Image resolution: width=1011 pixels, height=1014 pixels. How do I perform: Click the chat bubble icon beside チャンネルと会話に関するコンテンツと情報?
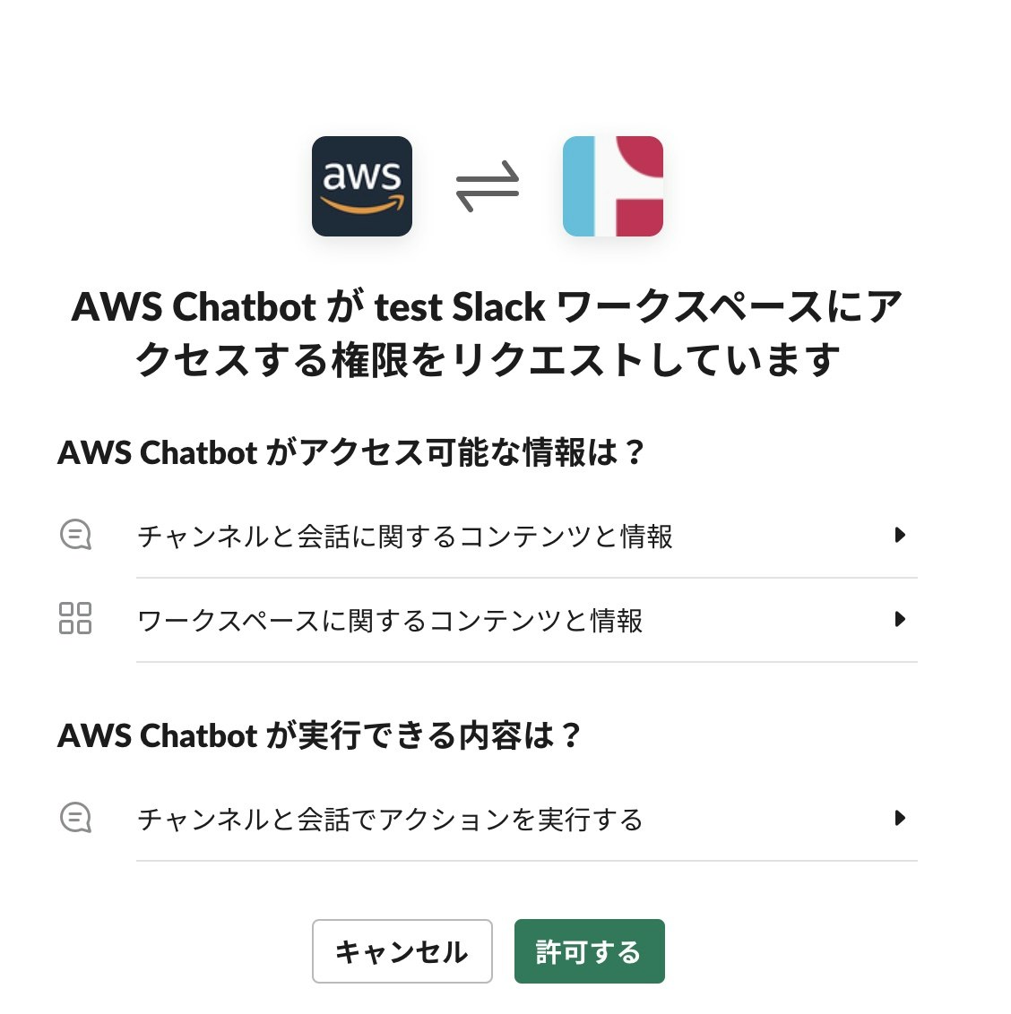point(75,535)
